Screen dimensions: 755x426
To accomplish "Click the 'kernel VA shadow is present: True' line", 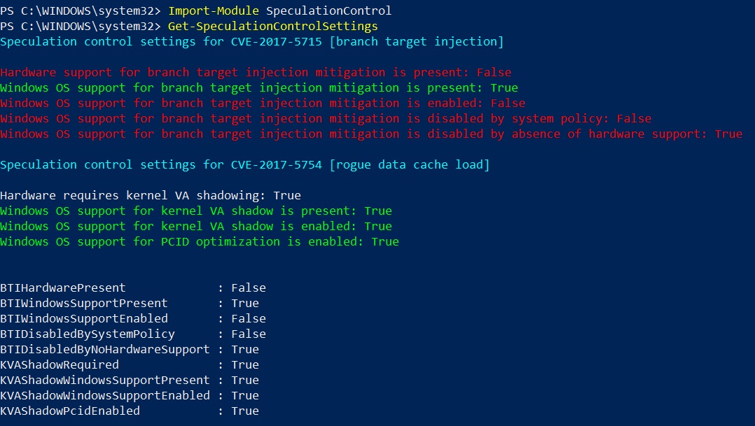I will [x=196, y=211].
